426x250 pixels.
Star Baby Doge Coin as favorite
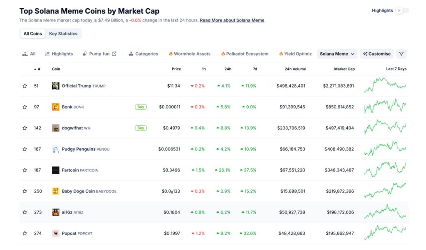[x=25, y=191]
